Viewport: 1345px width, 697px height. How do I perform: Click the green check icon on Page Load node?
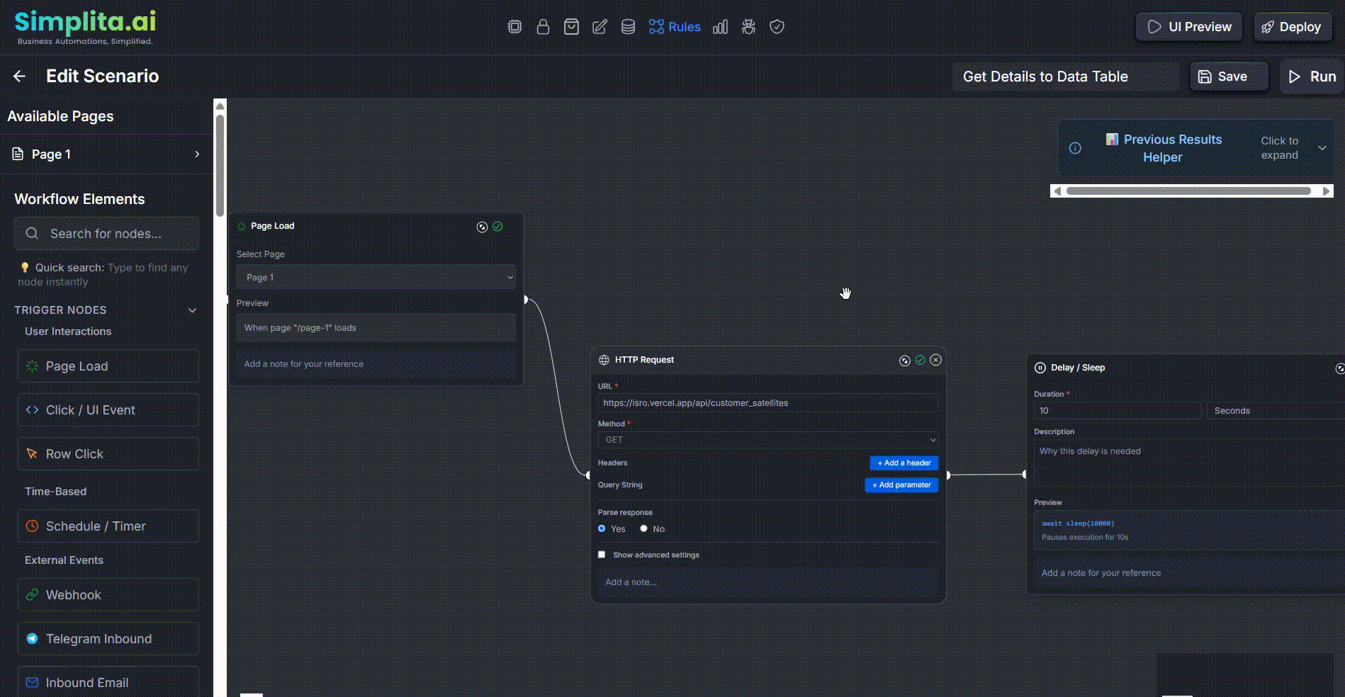click(x=498, y=227)
